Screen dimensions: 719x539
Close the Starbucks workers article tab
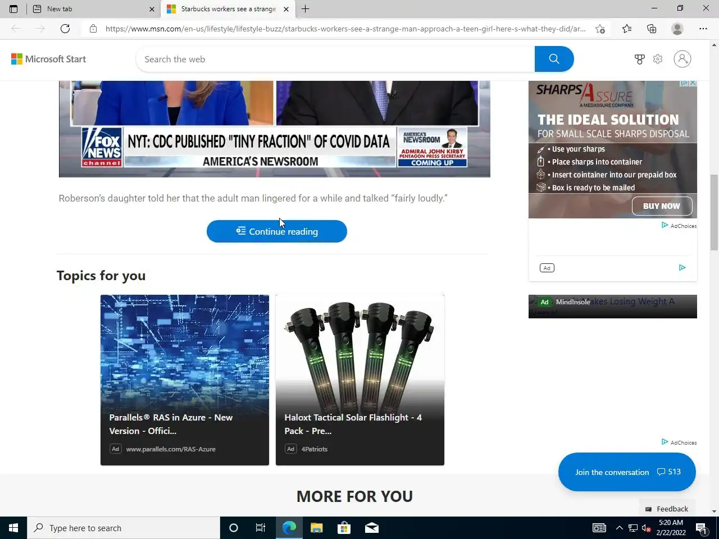286,9
